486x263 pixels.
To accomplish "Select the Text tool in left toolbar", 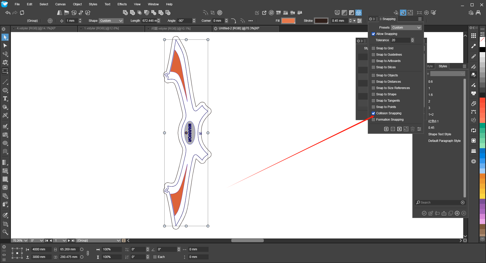I will pos(5,99).
